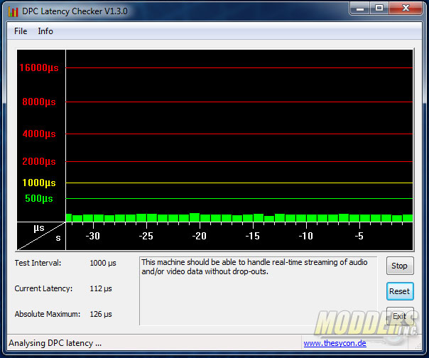Click the Absolute Maximum label

click(x=48, y=314)
